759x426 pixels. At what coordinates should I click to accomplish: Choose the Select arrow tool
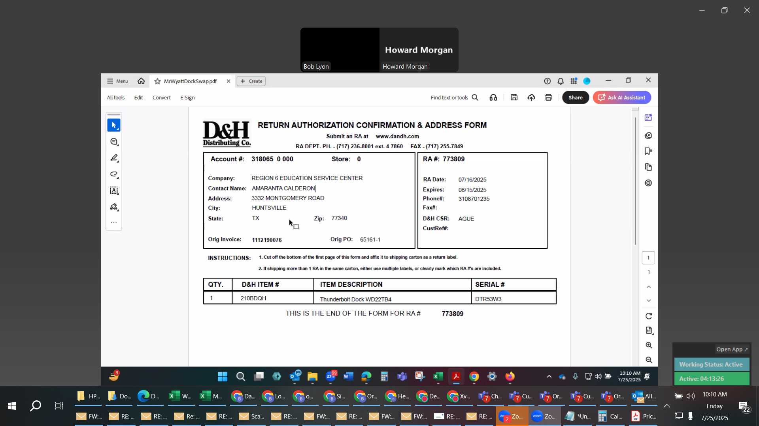coord(114,125)
